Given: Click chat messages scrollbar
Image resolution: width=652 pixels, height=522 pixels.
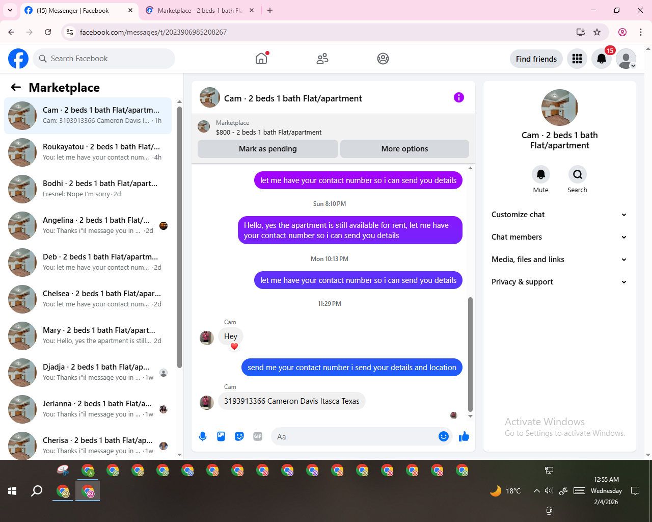Looking at the screenshot, I should tap(470, 354).
